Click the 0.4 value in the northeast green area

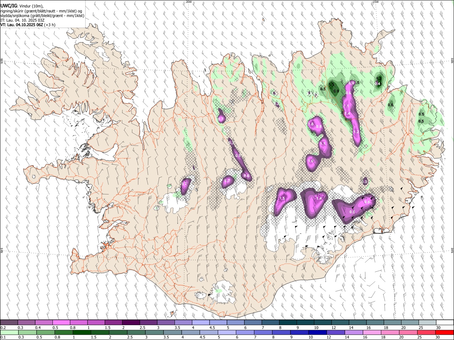(378, 84)
